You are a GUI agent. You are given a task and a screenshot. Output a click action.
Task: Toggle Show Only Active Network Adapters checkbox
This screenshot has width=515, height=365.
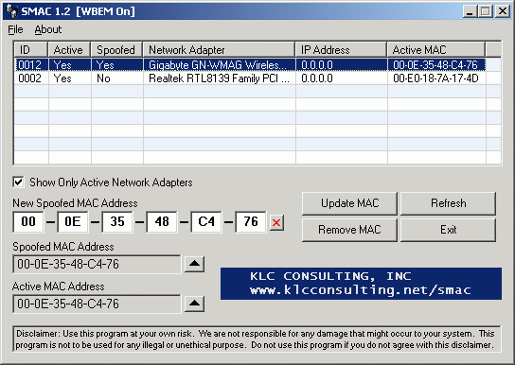18,182
